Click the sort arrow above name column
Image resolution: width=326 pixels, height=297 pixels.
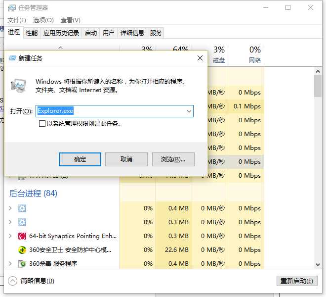60,48
